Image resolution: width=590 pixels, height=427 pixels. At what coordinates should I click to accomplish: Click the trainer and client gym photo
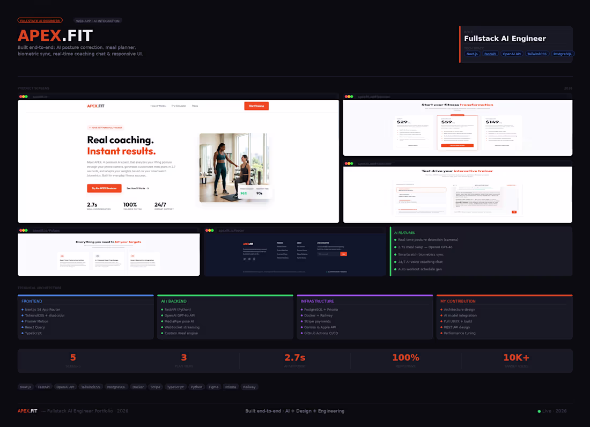point(233,167)
